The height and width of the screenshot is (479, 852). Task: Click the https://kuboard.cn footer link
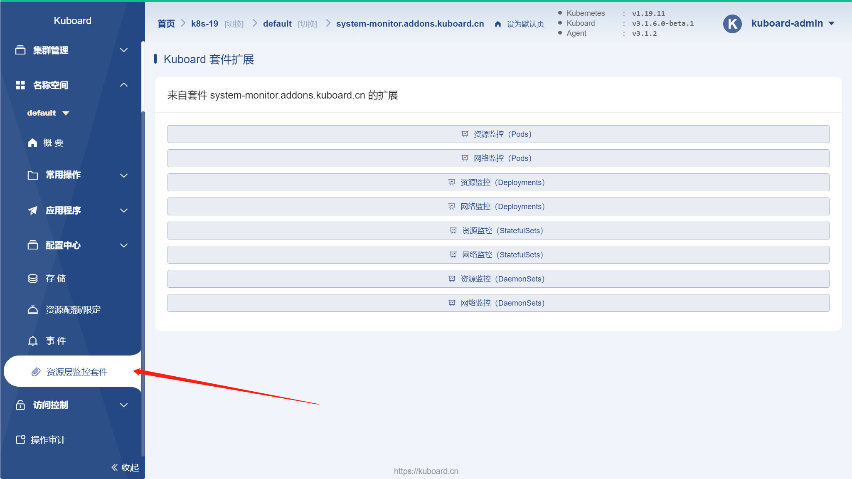(426, 471)
